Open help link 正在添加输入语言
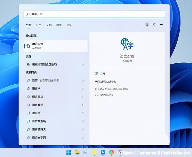This screenshot has width=192, height=157. 104,95
